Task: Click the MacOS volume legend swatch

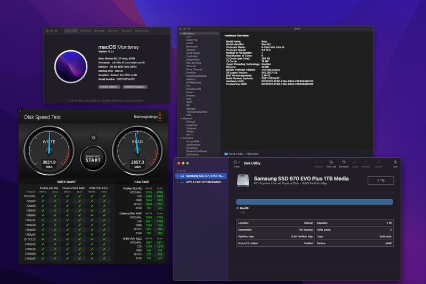Action: pyautogui.click(x=237, y=208)
